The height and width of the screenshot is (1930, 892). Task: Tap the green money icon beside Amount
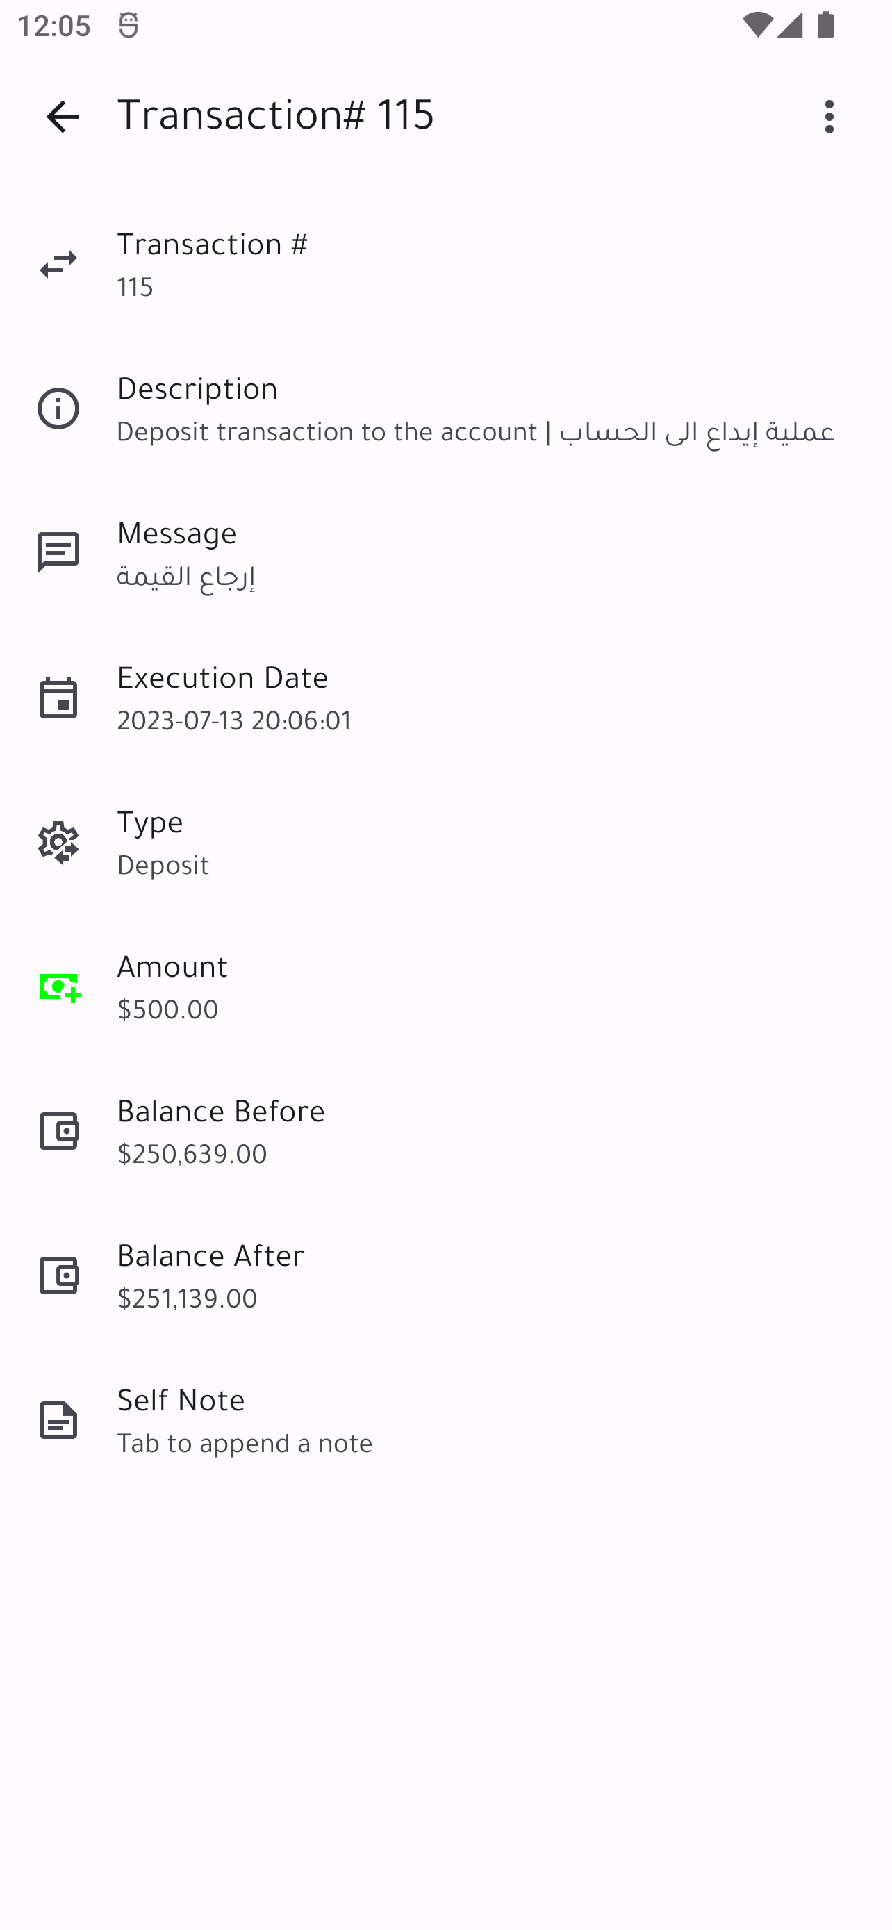pyautogui.click(x=60, y=987)
